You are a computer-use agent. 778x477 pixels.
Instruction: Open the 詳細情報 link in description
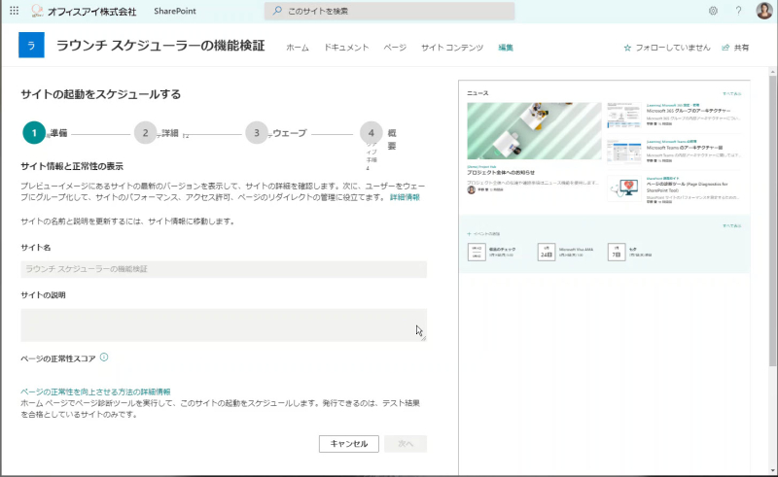405,197
